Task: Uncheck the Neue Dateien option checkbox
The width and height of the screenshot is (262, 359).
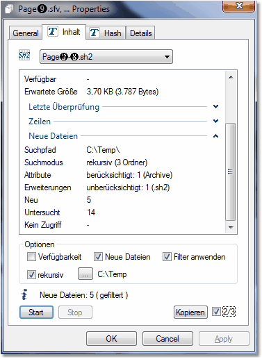Action: pyautogui.click(x=98, y=257)
